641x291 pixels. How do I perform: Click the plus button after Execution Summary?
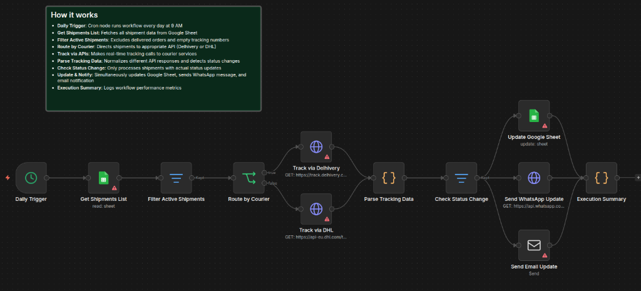(638, 178)
